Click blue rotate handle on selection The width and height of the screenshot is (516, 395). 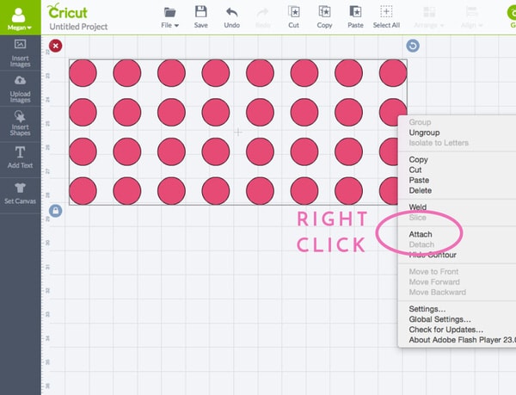click(x=413, y=46)
